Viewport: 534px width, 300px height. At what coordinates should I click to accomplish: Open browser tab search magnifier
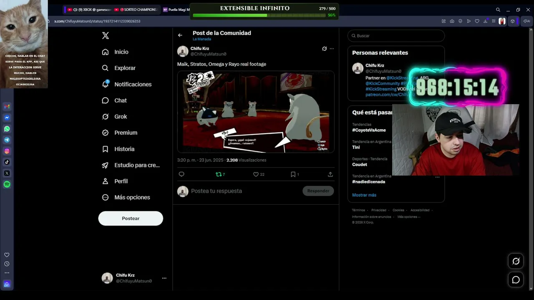[498, 10]
